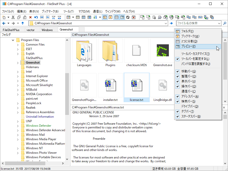Click the 'abI' rename icon
Viewport: 228px width, 171px height.
click(200, 17)
